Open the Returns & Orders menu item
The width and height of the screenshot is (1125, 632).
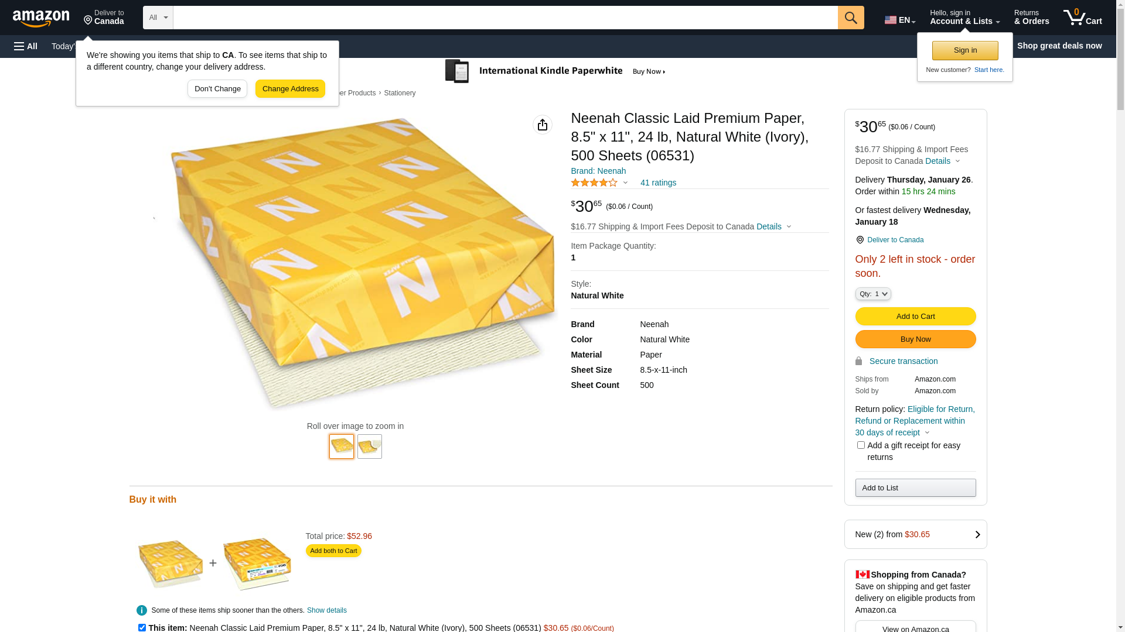[x=1031, y=18]
